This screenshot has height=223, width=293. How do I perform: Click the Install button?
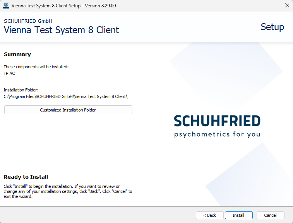pos(238,215)
